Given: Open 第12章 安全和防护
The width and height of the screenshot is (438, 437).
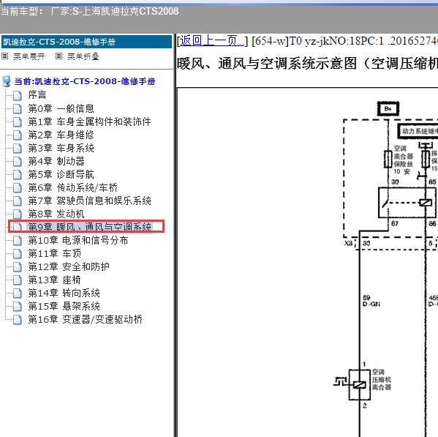Looking at the screenshot, I should tap(69, 266).
